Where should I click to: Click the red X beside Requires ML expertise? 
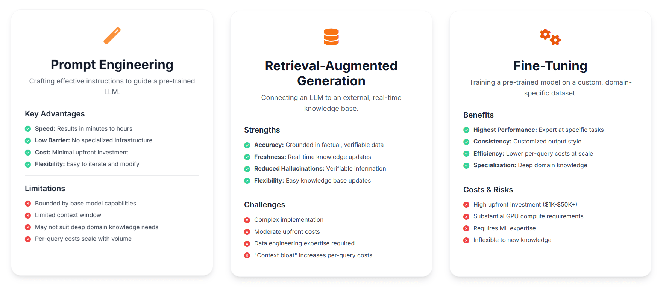[x=466, y=228]
